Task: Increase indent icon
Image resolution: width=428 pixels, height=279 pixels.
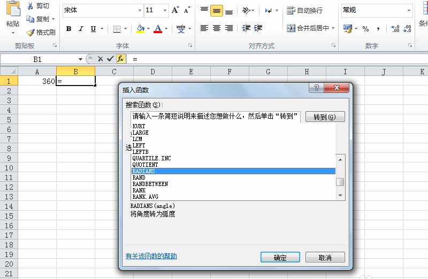Action: (258, 28)
